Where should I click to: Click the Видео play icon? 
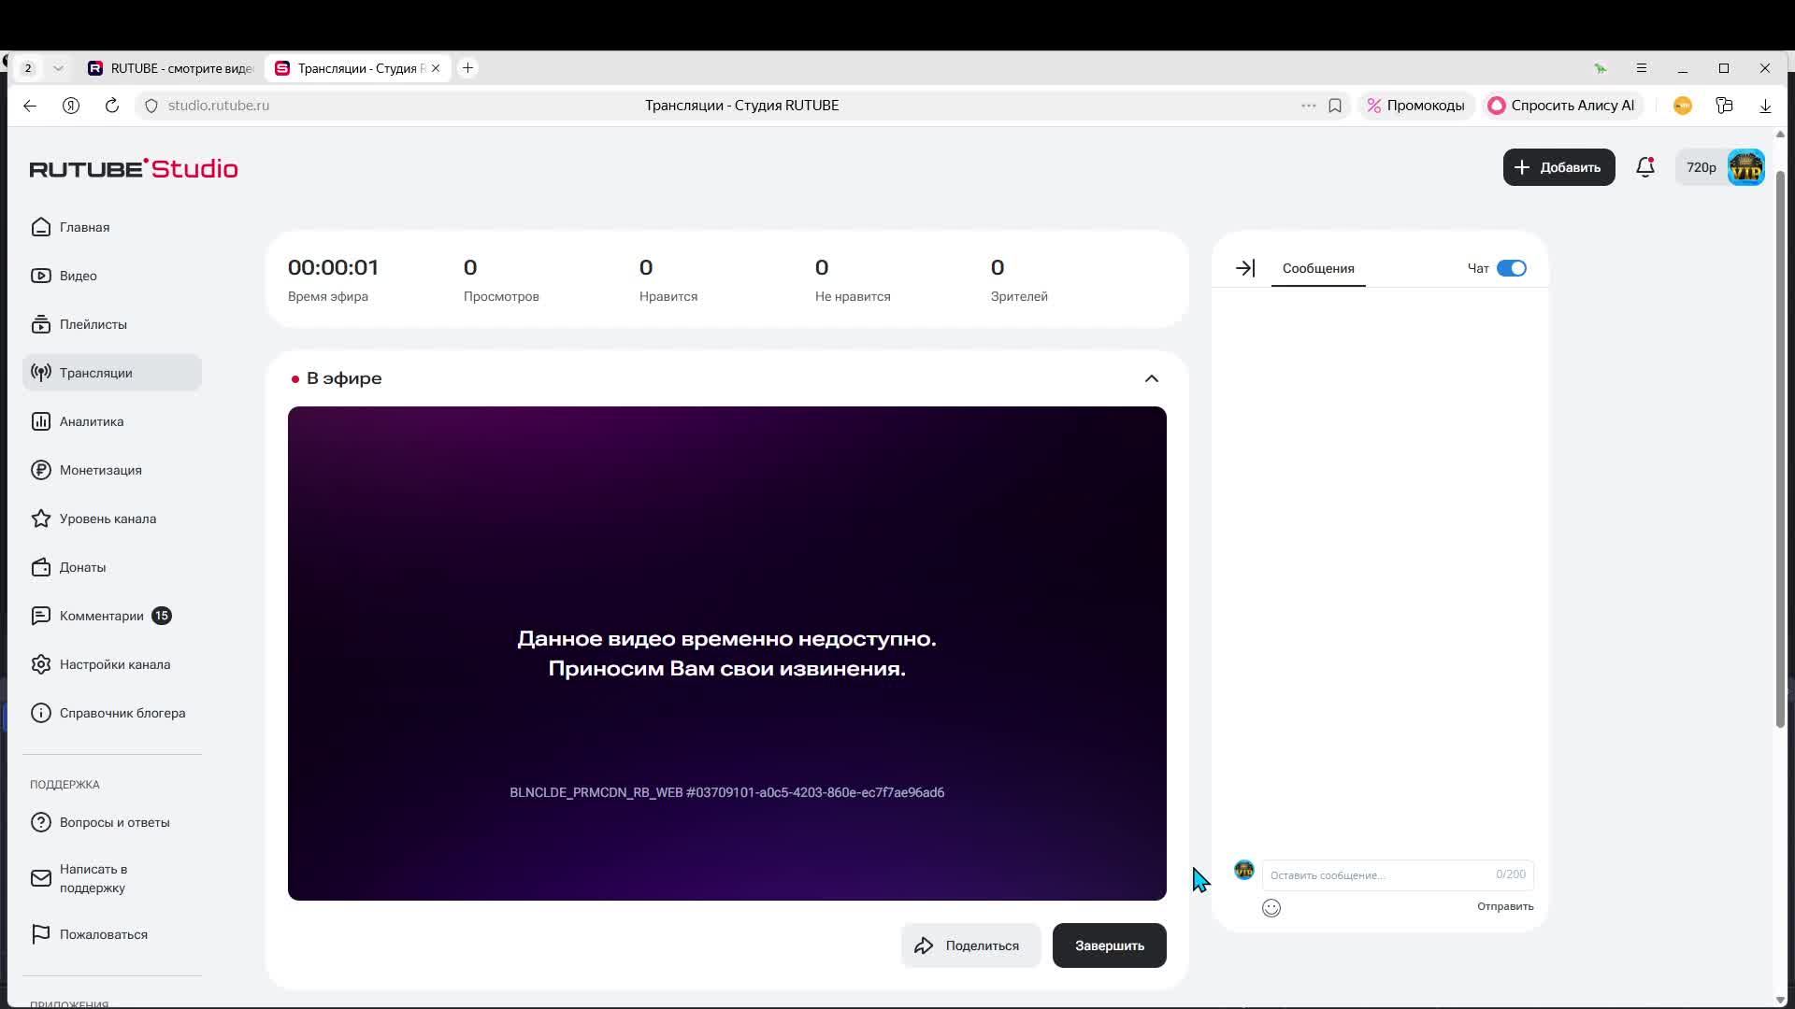(40, 276)
